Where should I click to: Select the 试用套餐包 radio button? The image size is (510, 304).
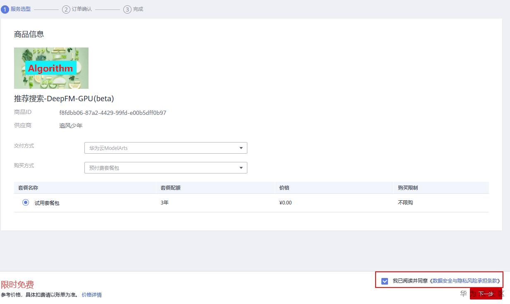pos(26,202)
